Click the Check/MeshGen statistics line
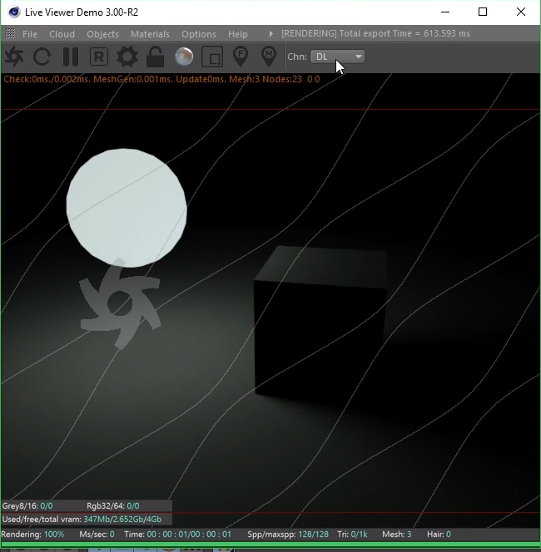541x552 pixels. click(161, 79)
